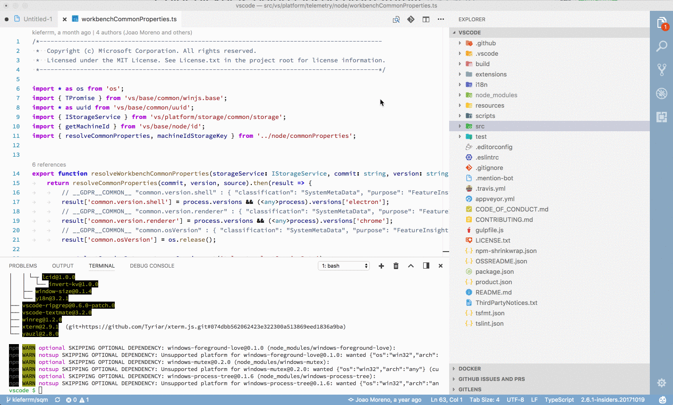Expand the GITLENS section
Viewport: 673px width, 405px height.
471,389
